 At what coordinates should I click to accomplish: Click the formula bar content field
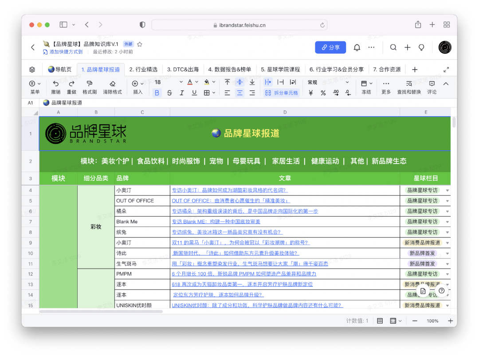coord(244,103)
